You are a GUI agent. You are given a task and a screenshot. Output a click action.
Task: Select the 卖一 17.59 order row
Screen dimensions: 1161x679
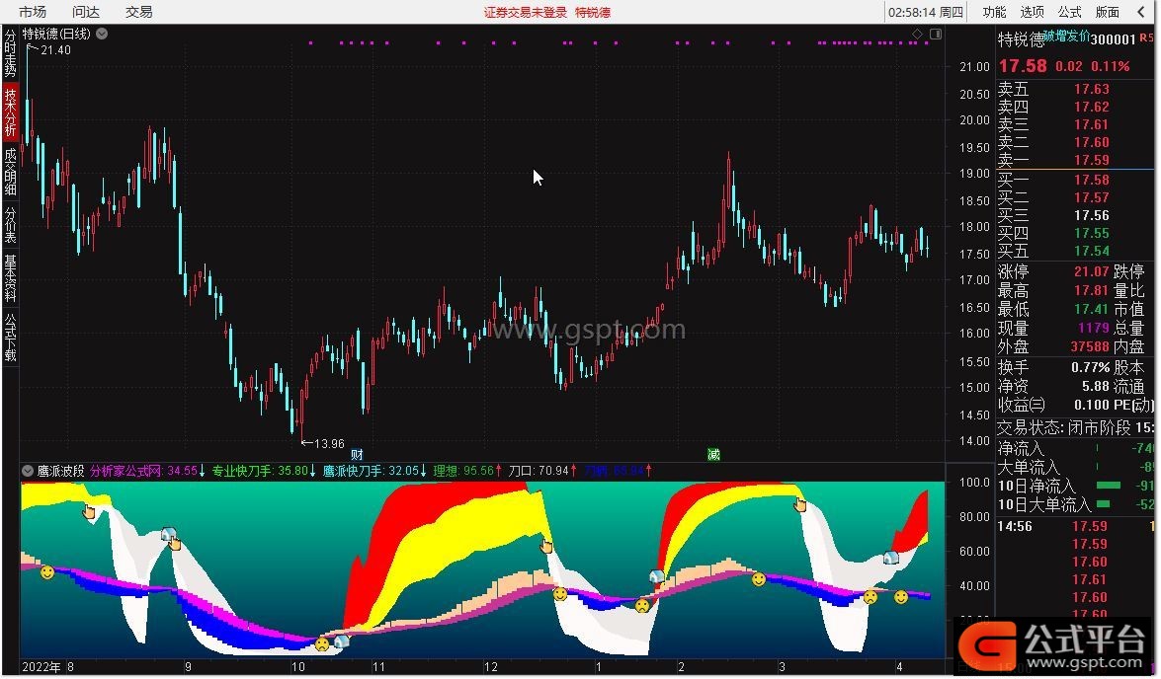(1075, 160)
